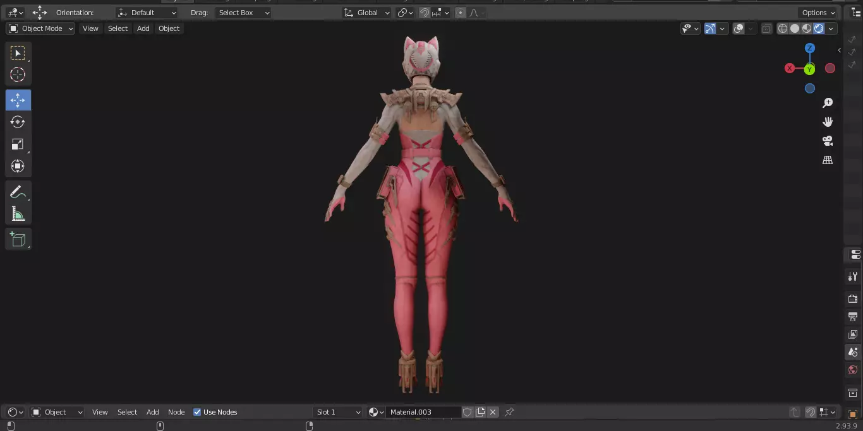The height and width of the screenshot is (431, 863).
Task: Open the Scene properties tab
Action: 853,352
